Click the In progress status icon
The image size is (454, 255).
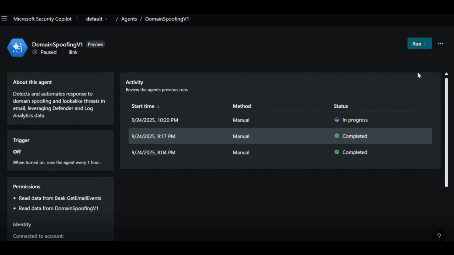point(337,120)
